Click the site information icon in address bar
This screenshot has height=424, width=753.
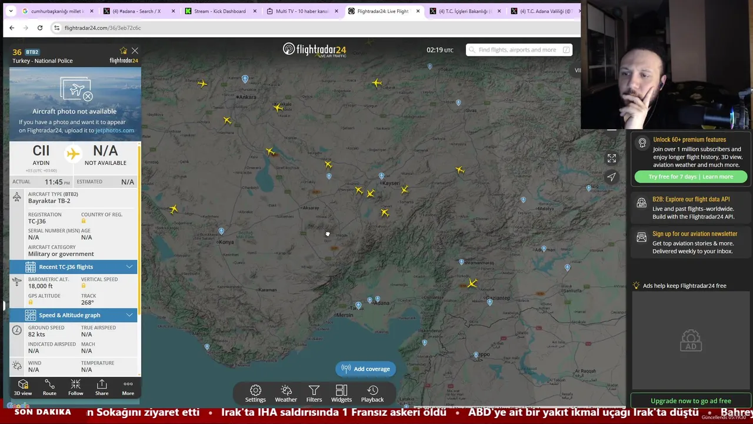point(56,28)
